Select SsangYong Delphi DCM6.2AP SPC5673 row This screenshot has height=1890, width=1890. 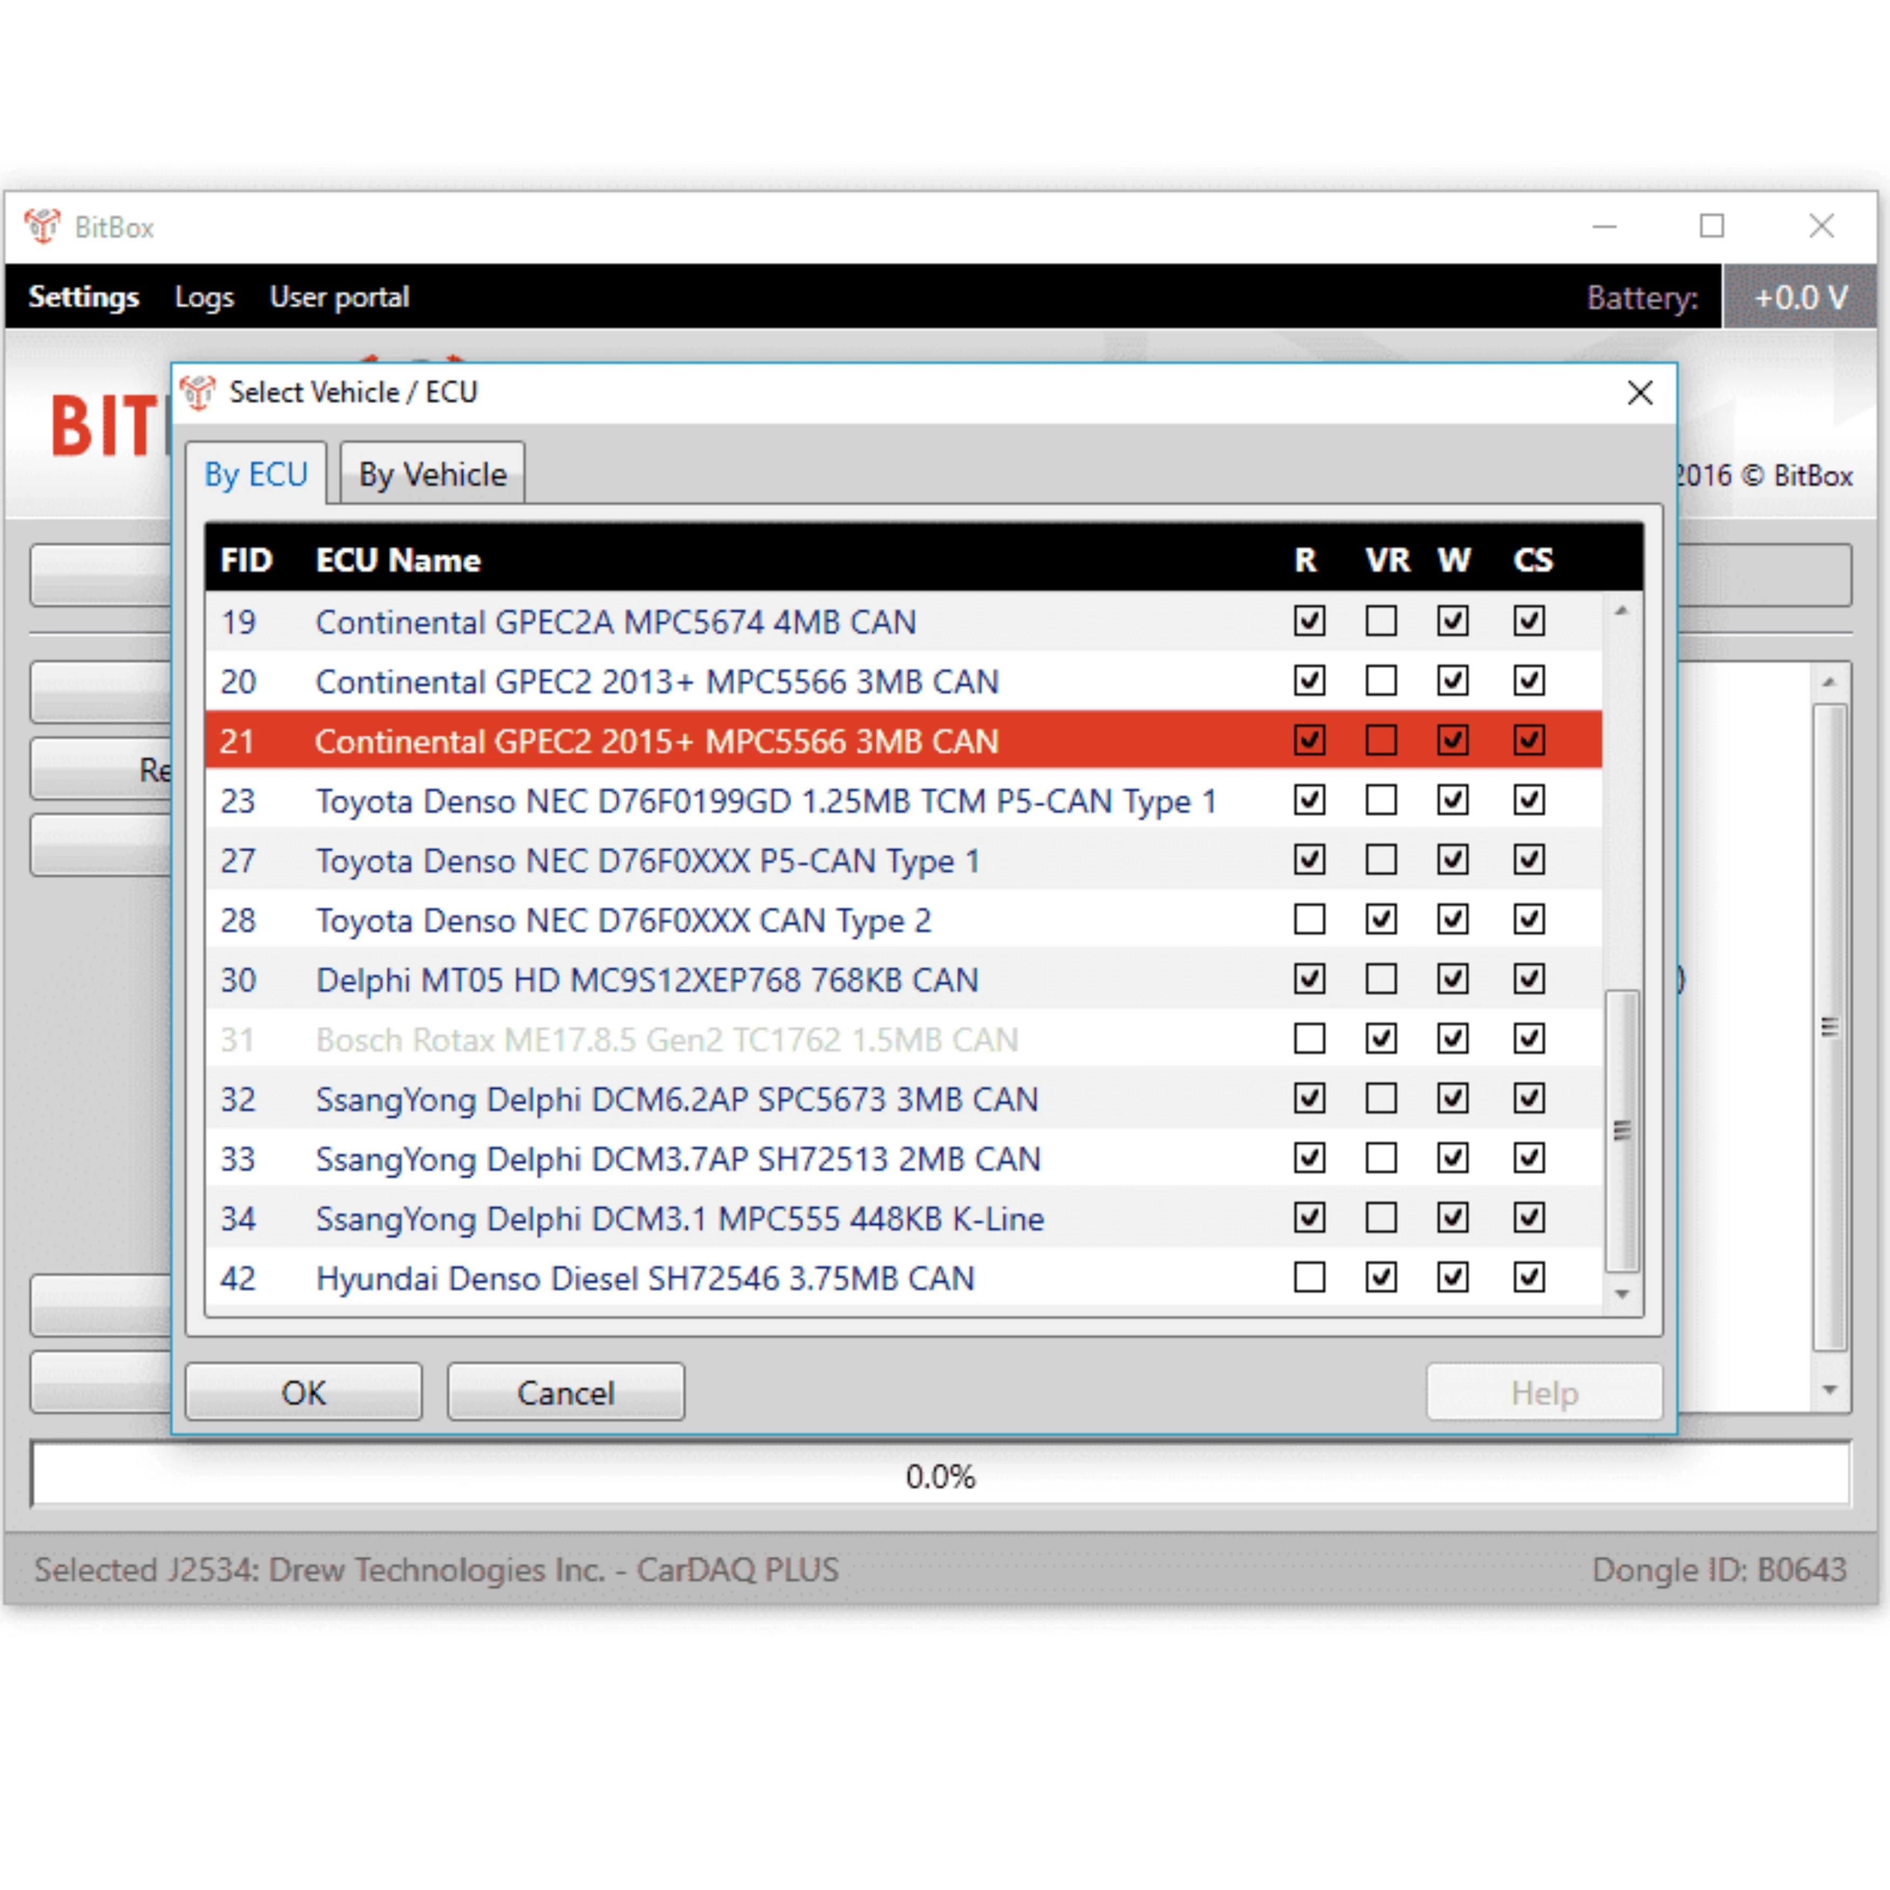coord(904,1098)
